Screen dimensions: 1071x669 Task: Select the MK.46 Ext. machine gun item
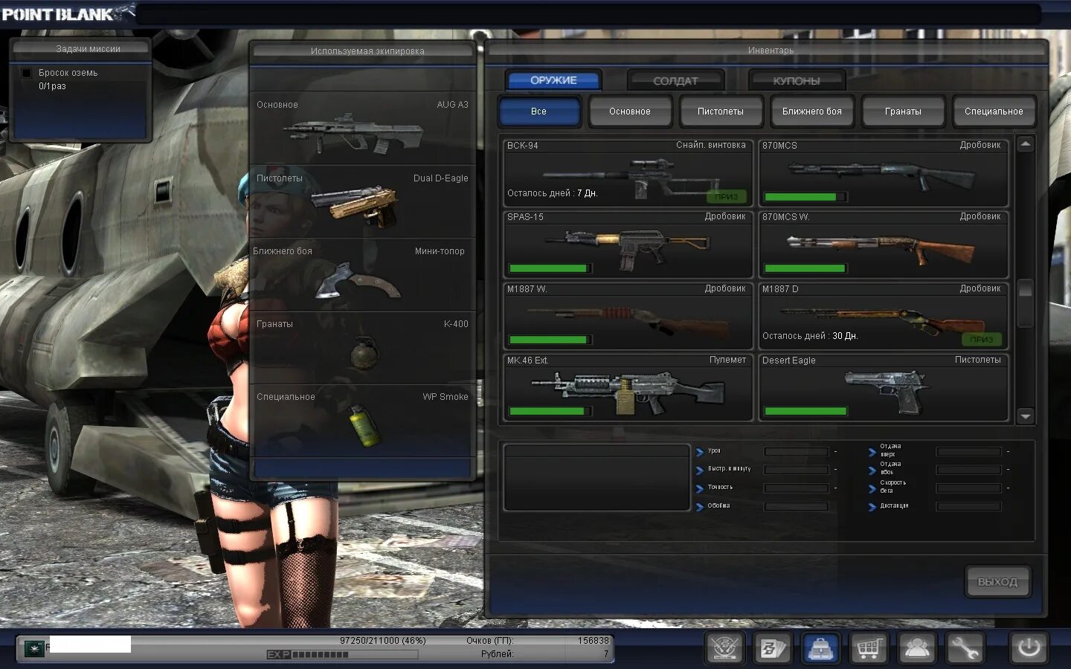click(628, 387)
